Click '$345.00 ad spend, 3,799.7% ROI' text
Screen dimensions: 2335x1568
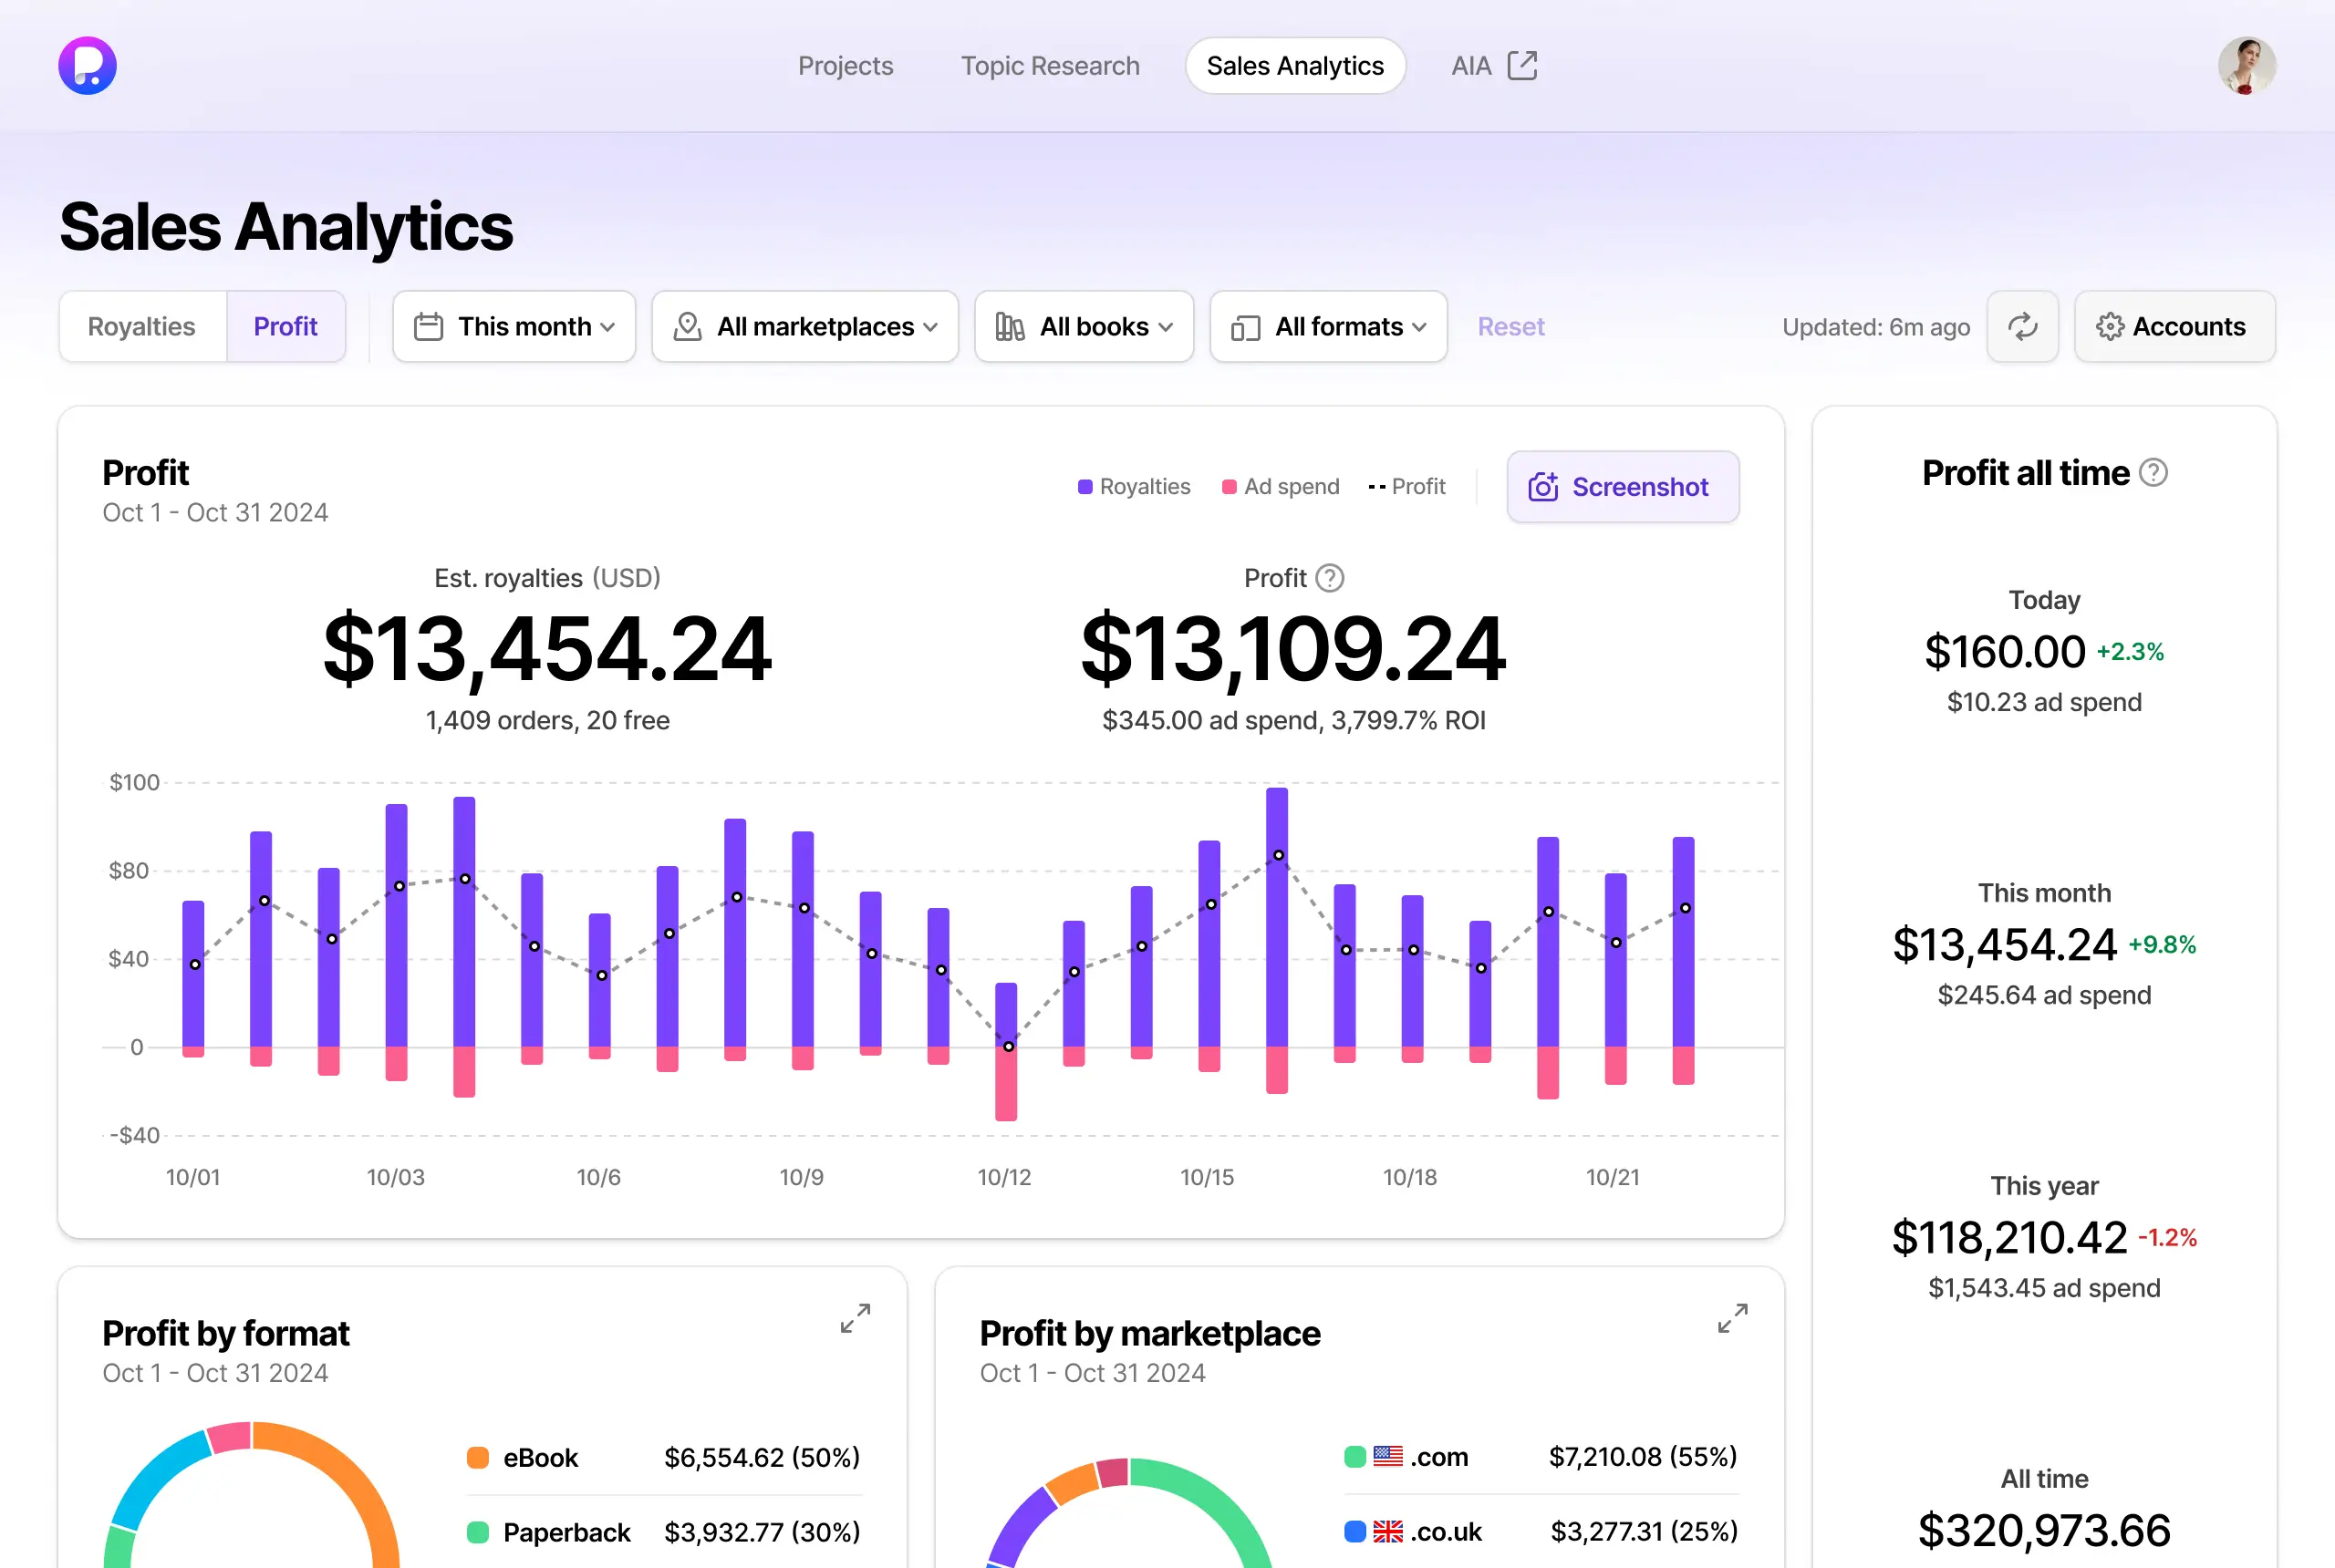tap(1293, 721)
